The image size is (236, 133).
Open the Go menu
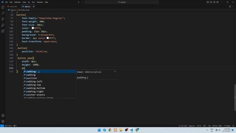point(29,2)
